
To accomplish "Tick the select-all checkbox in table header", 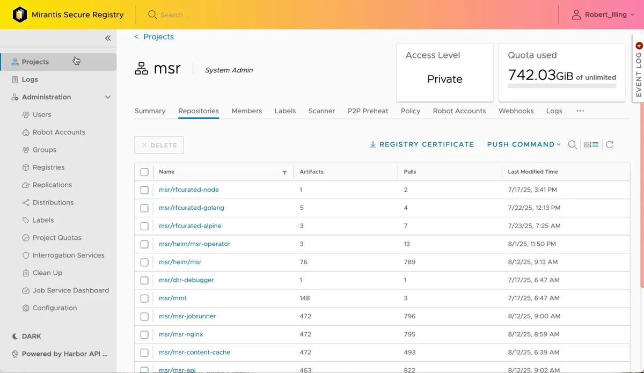I will [x=144, y=172].
